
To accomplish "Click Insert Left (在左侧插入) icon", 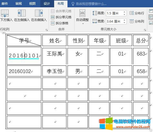I will click(x=22, y=13).
